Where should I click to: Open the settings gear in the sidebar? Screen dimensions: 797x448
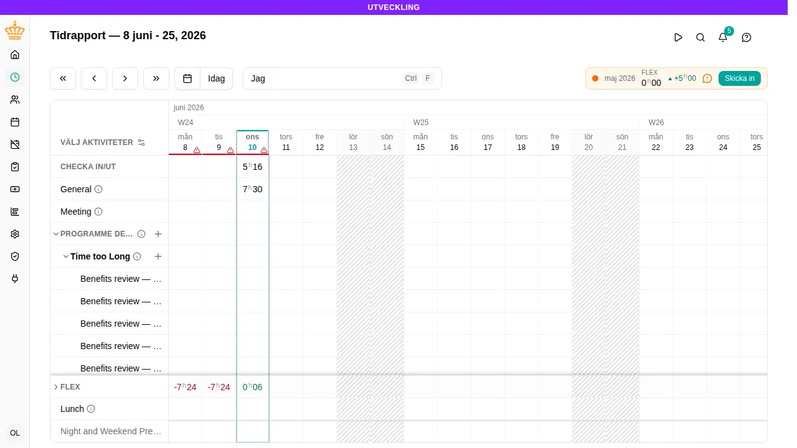(x=15, y=234)
